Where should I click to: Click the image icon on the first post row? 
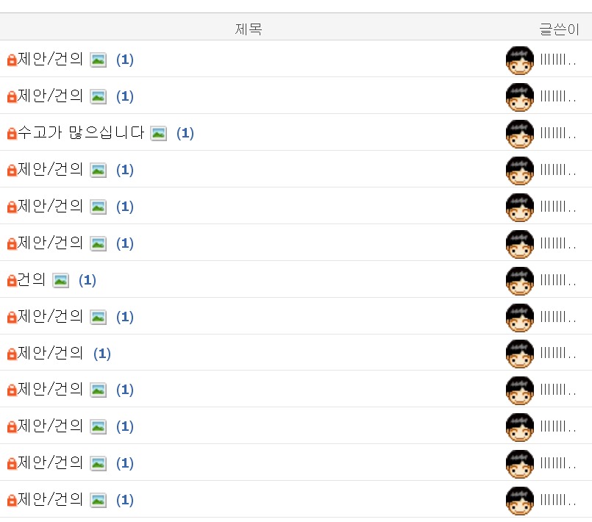click(x=98, y=60)
